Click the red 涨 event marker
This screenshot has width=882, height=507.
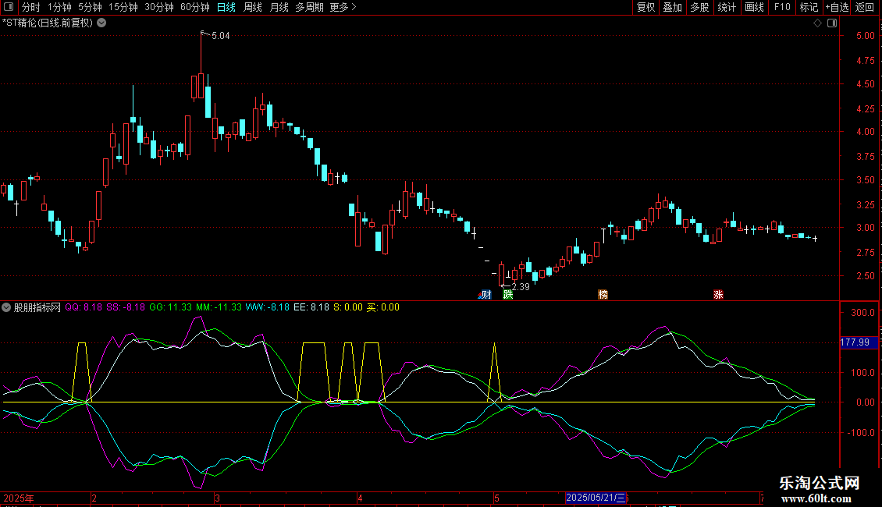click(717, 294)
